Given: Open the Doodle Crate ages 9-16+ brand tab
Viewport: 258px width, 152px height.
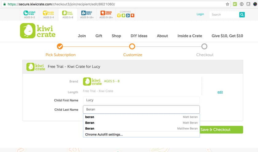Looking at the screenshot, I should pos(87,15).
